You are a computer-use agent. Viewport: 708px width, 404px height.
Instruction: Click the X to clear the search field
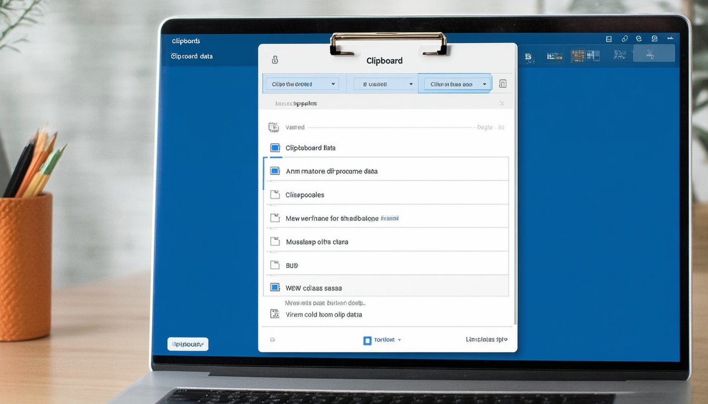coord(501,104)
